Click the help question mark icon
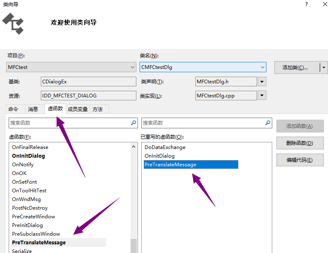 pos(307,4)
